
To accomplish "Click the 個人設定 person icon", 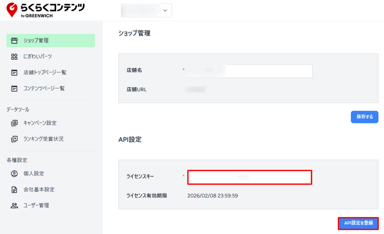I will point(15,174).
